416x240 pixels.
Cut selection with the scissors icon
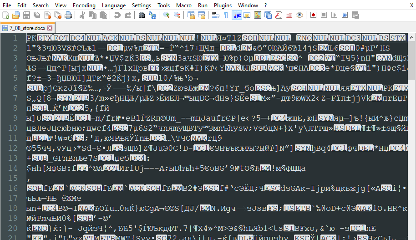(x=82, y=15)
